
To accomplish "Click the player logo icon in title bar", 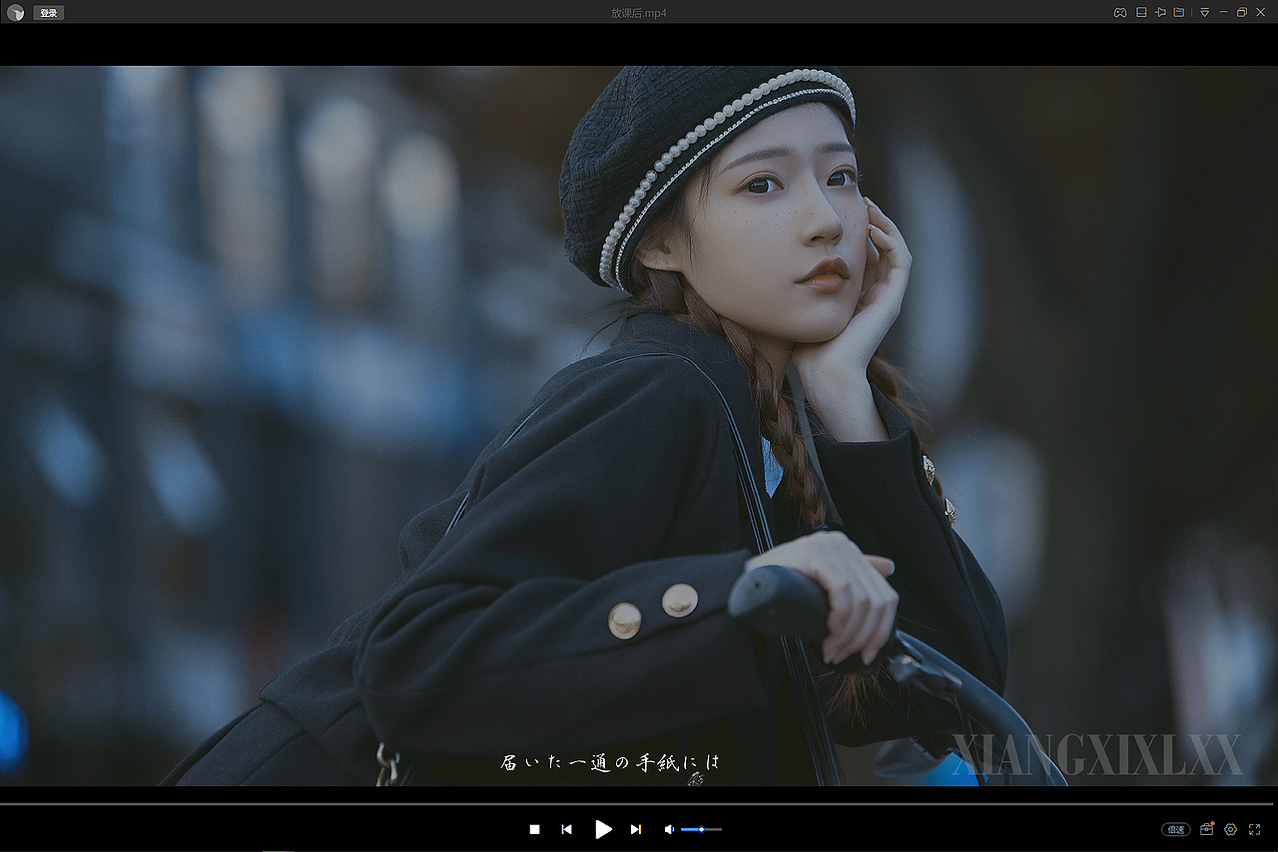I will [x=15, y=13].
